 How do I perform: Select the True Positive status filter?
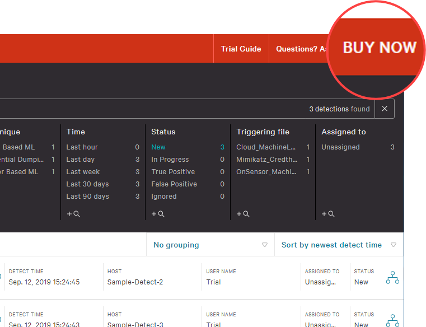[x=173, y=172]
